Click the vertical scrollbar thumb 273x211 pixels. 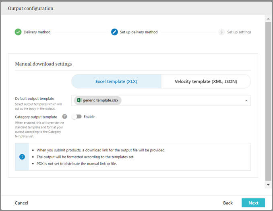[x=268, y=101]
